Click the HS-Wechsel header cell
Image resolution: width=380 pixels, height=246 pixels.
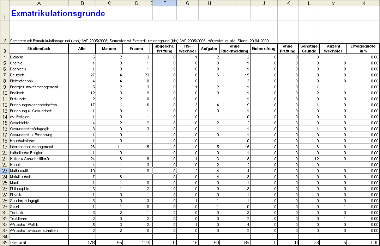(x=187, y=49)
